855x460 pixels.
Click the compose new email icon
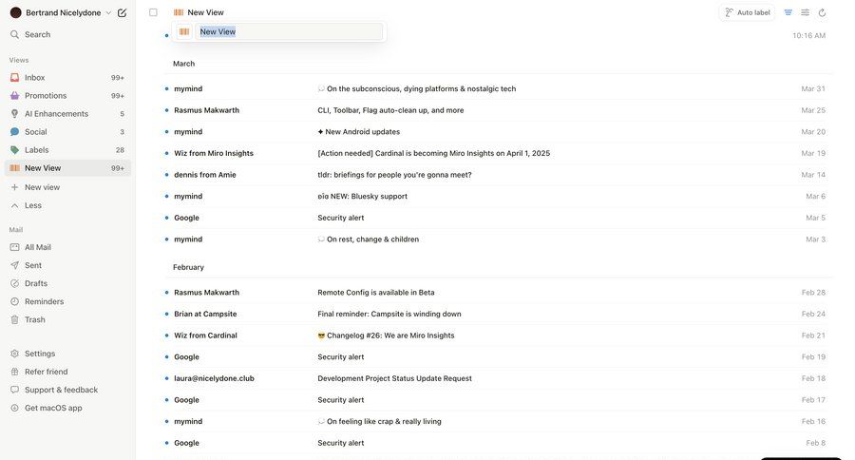(123, 12)
